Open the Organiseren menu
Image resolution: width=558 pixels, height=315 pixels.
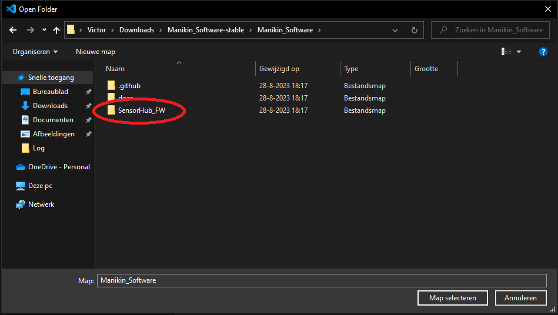tap(35, 52)
